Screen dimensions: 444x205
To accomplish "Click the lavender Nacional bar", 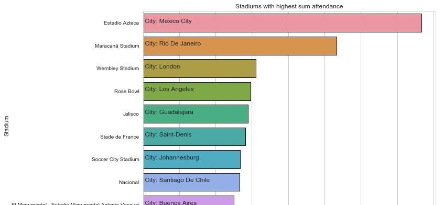I will tap(191, 182).
